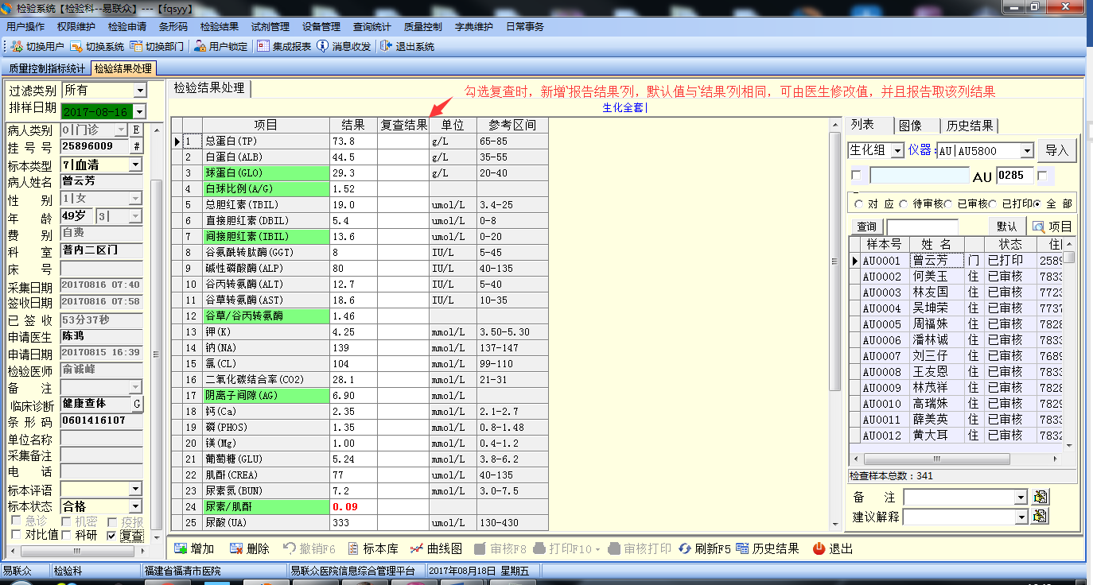Switch to the 图像 tab
The height and width of the screenshot is (585, 1093).
coord(909,126)
